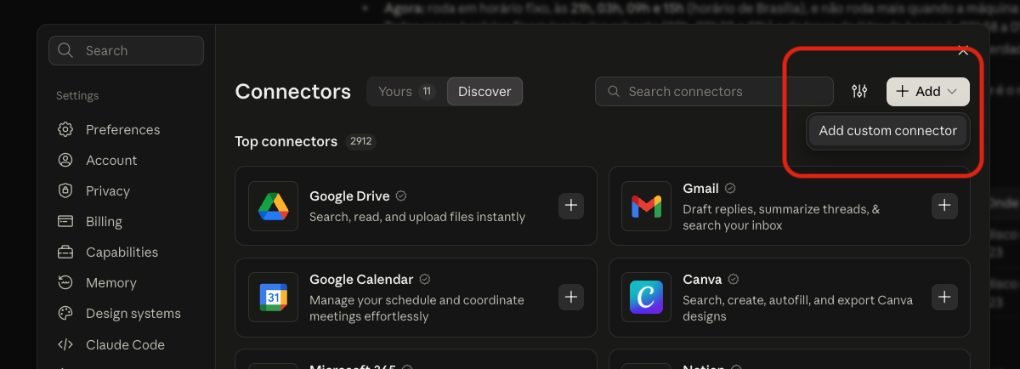Click the Connectors page heading
The image size is (1020, 369).
point(293,92)
